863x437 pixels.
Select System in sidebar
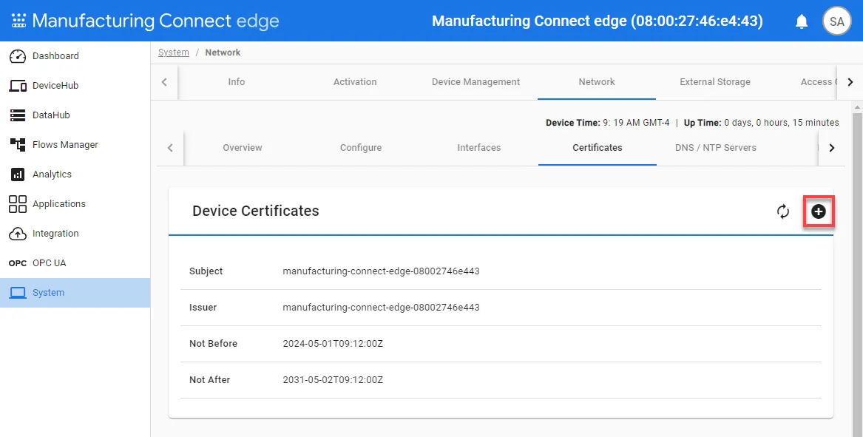75,293
